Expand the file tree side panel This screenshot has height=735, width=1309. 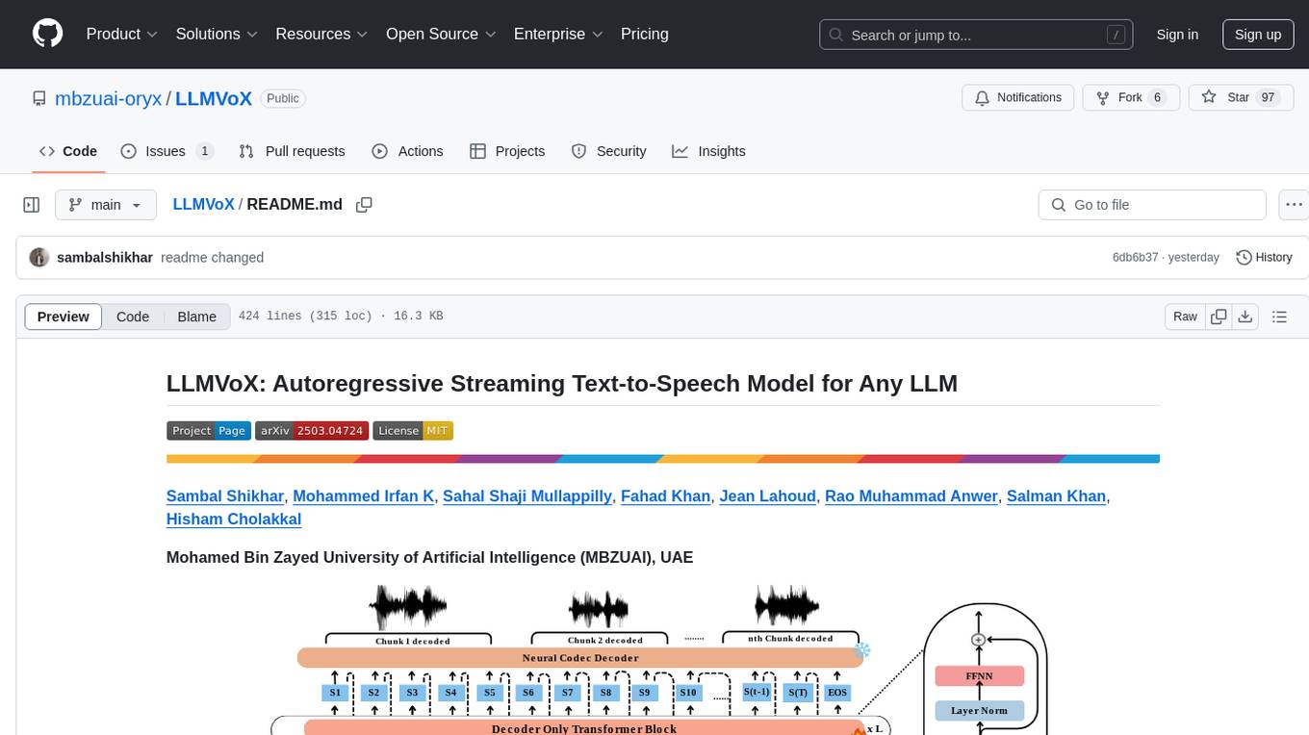(32, 205)
